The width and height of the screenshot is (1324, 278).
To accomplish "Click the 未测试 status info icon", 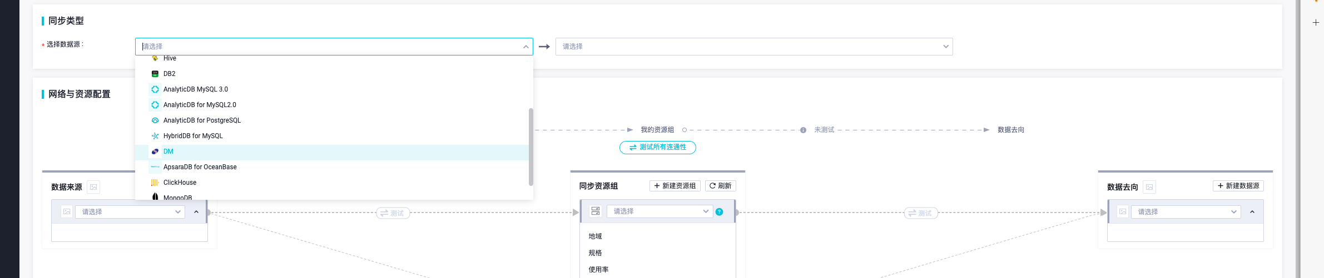I will click(803, 130).
